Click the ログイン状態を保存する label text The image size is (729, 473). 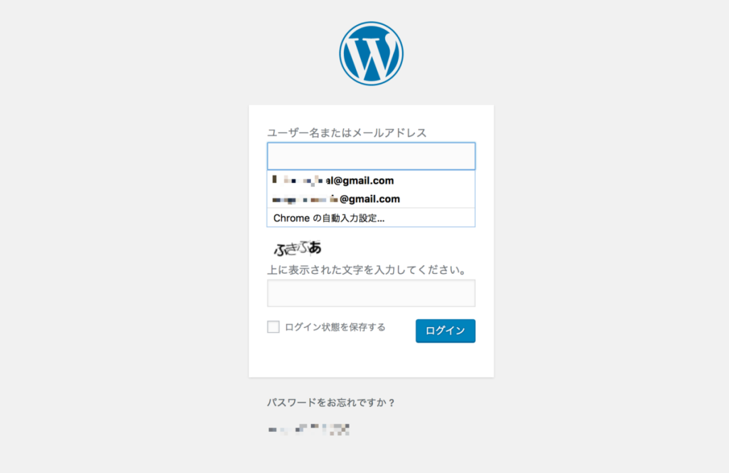(335, 327)
